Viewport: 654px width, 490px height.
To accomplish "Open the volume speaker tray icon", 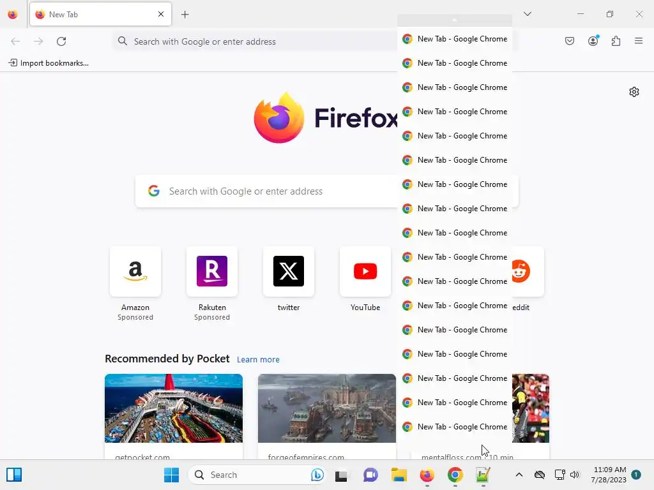I will tap(575, 475).
